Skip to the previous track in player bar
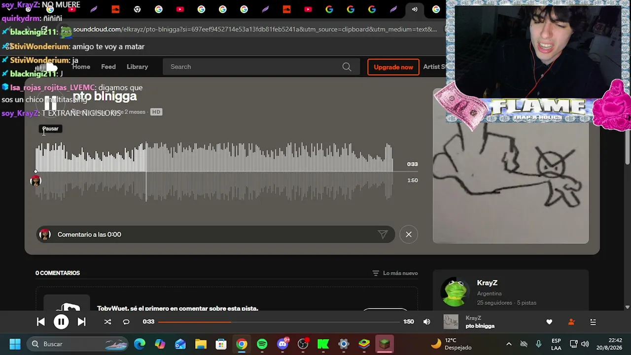The width and height of the screenshot is (631, 355). [41, 322]
